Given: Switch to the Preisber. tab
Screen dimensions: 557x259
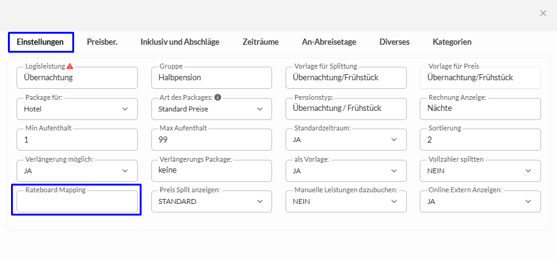Looking at the screenshot, I should (102, 42).
